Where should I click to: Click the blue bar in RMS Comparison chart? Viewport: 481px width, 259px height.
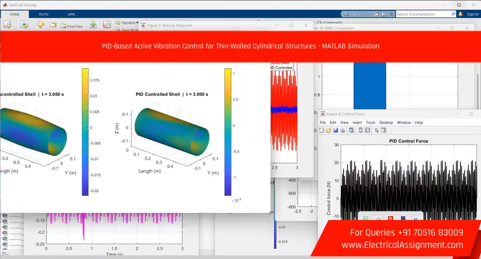coord(370,86)
